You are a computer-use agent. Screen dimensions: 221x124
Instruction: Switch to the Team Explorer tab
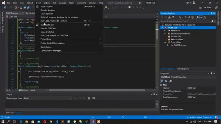pos(183,69)
